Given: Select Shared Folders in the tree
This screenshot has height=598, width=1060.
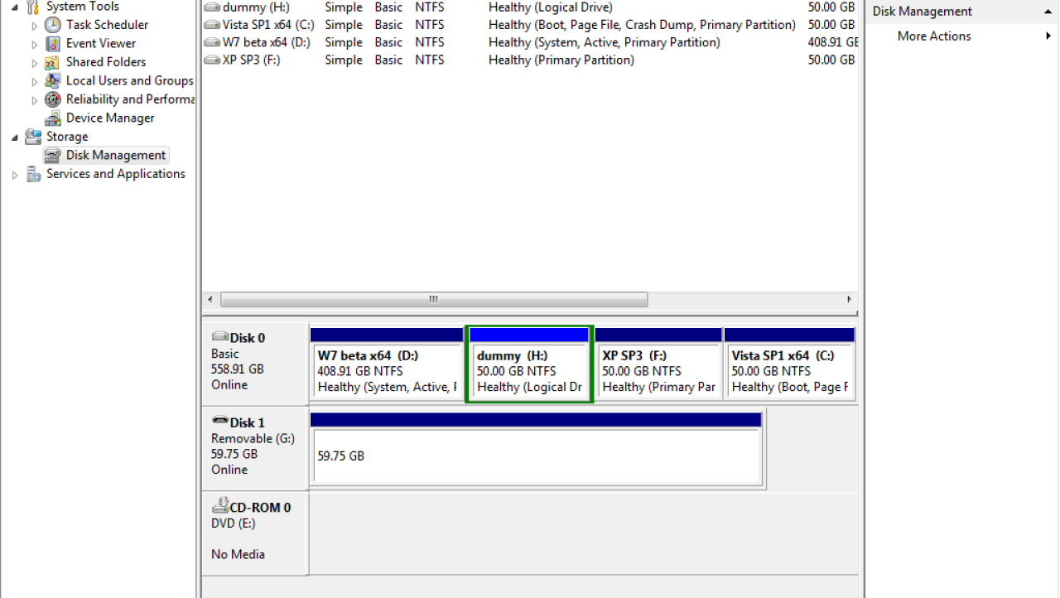Looking at the screenshot, I should [106, 62].
